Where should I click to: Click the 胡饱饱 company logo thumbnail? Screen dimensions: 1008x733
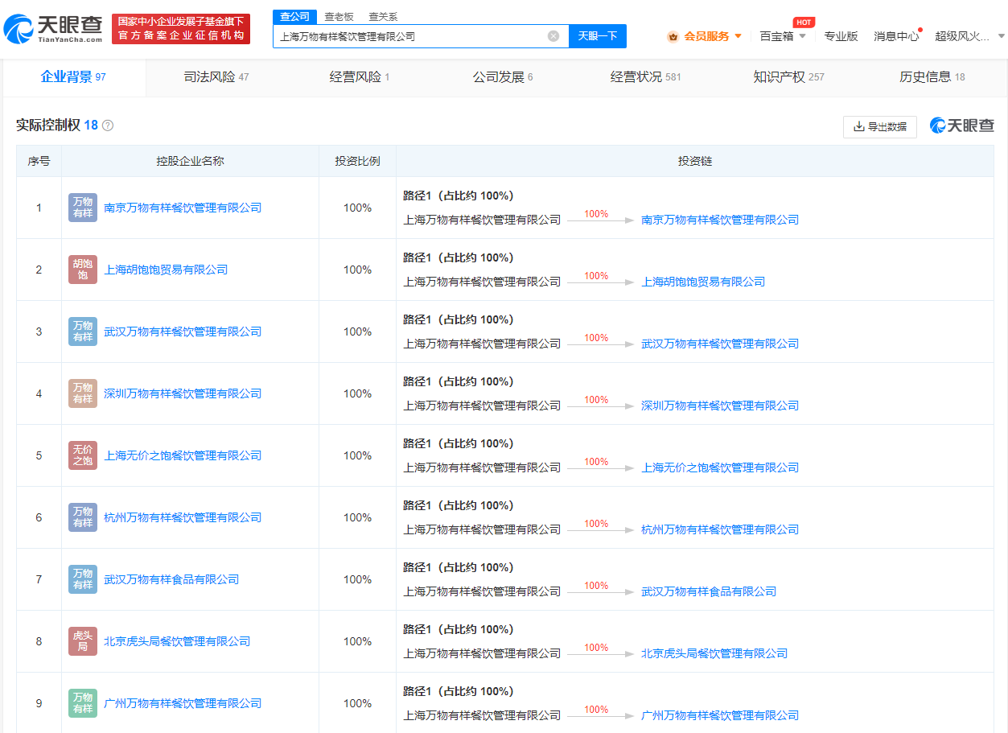pyautogui.click(x=82, y=269)
